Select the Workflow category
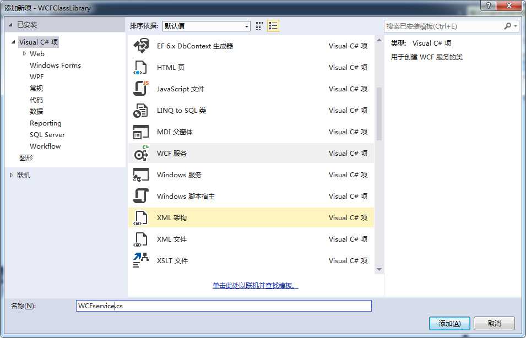The height and width of the screenshot is (338, 526). click(x=45, y=146)
